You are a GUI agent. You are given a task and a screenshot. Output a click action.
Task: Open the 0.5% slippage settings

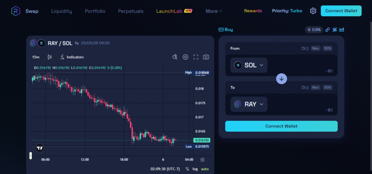314,30
